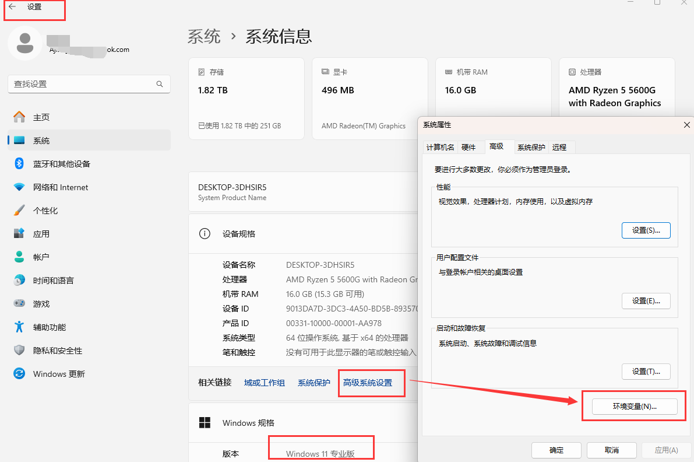Click the network Wi-Fi icon
The height and width of the screenshot is (462, 694).
(x=19, y=187)
